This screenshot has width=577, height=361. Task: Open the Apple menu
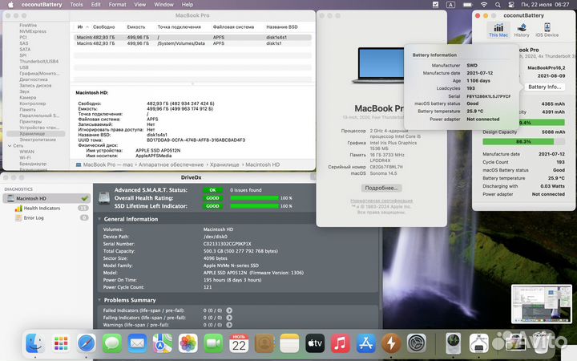pyautogui.click(x=10, y=5)
